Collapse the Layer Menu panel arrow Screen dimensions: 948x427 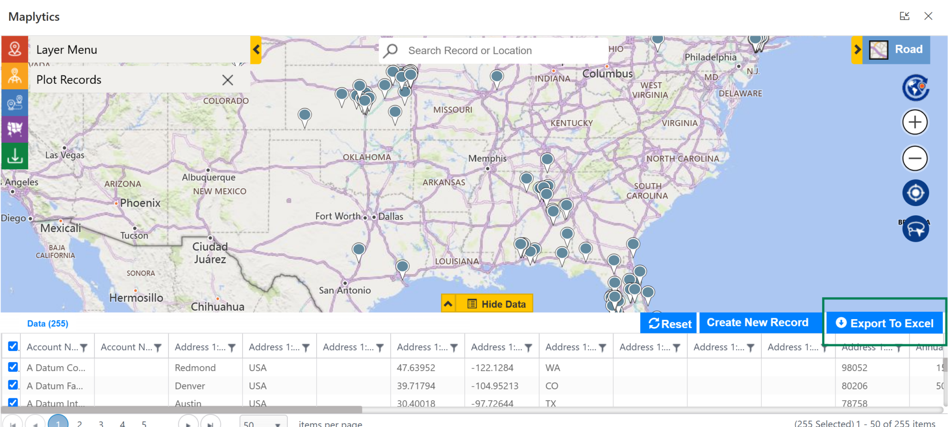pos(256,50)
